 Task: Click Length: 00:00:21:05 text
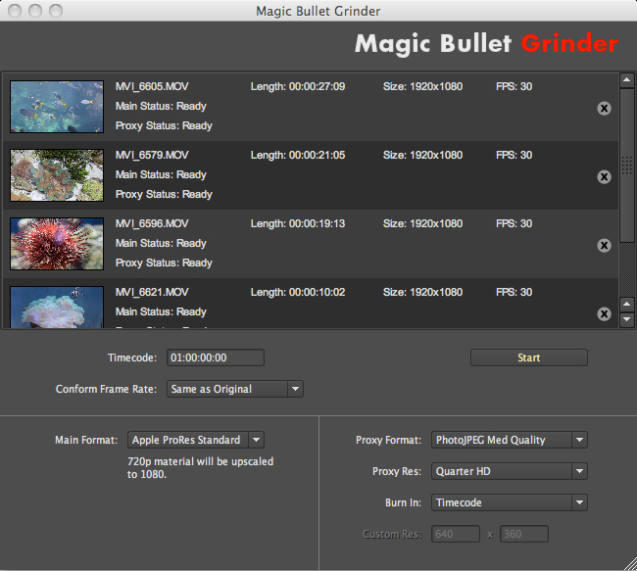pos(298,155)
